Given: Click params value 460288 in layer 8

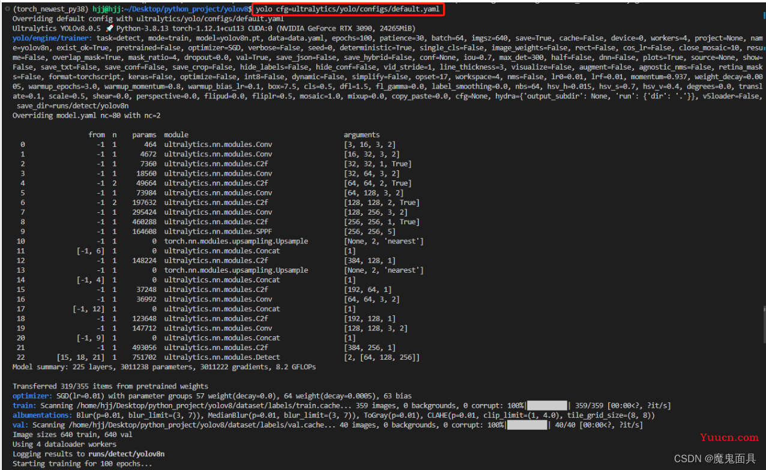Looking at the screenshot, I should pyautogui.click(x=144, y=222).
